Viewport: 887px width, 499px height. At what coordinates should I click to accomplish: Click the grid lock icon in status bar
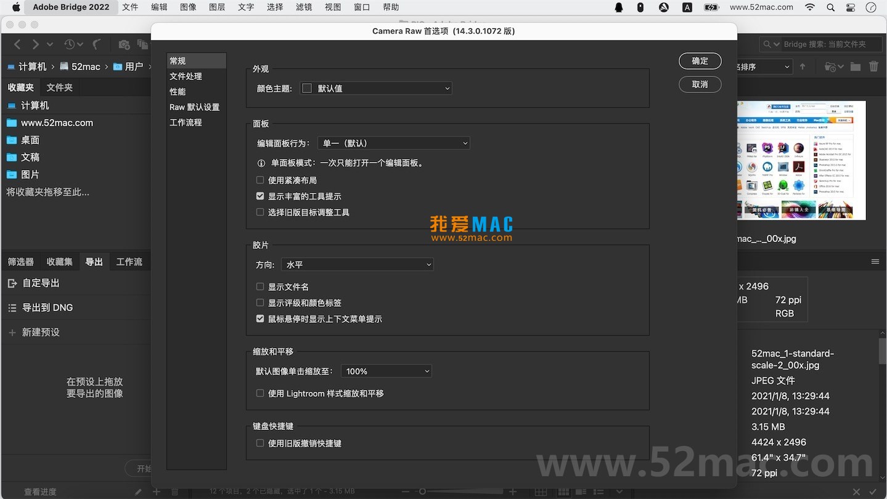[541, 492]
